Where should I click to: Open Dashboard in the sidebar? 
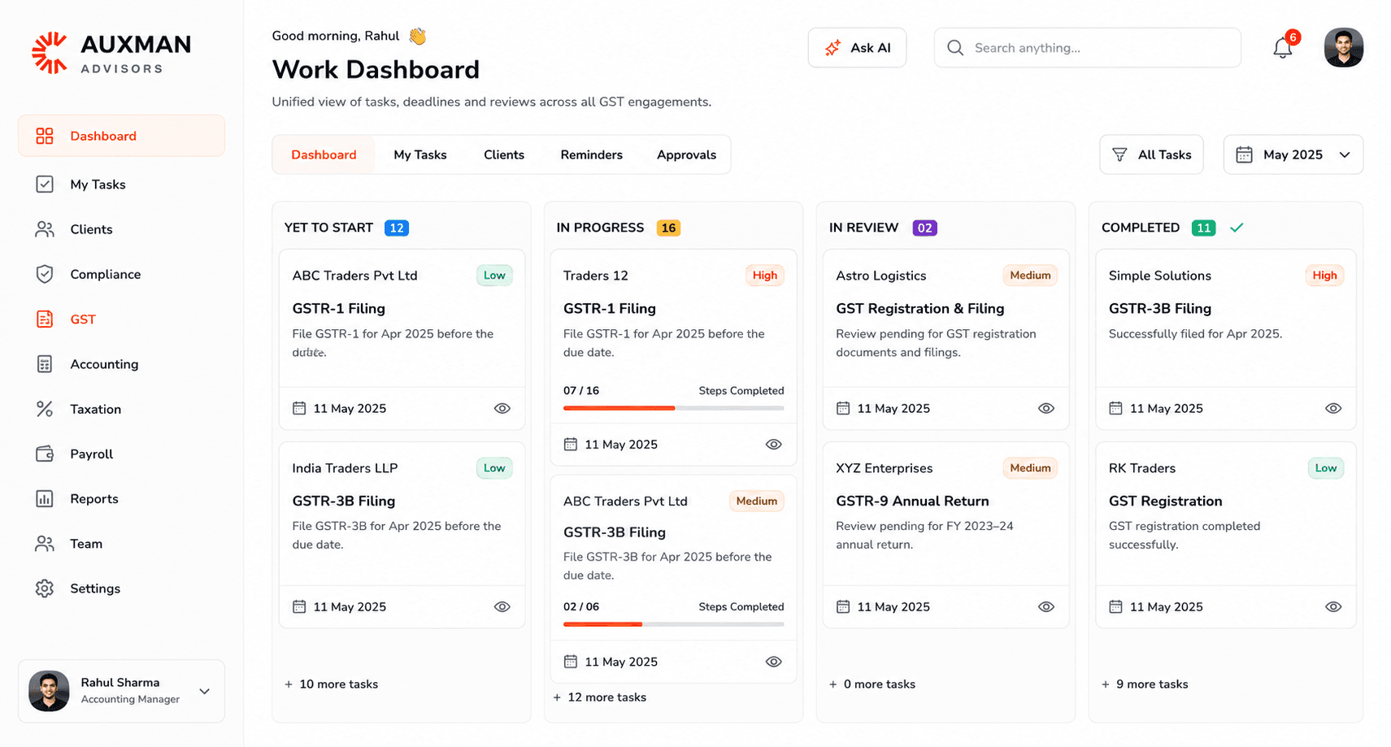(121, 136)
